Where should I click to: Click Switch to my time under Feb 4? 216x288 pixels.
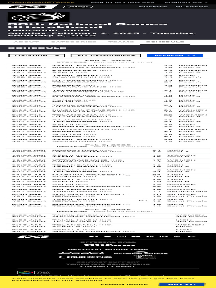[123, 211]
